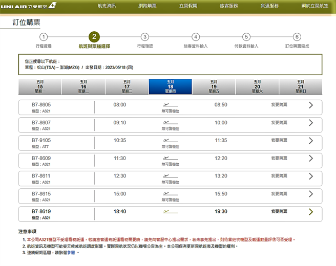Click aircraft type AT7 label
The image size is (336, 266).
(40, 147)
